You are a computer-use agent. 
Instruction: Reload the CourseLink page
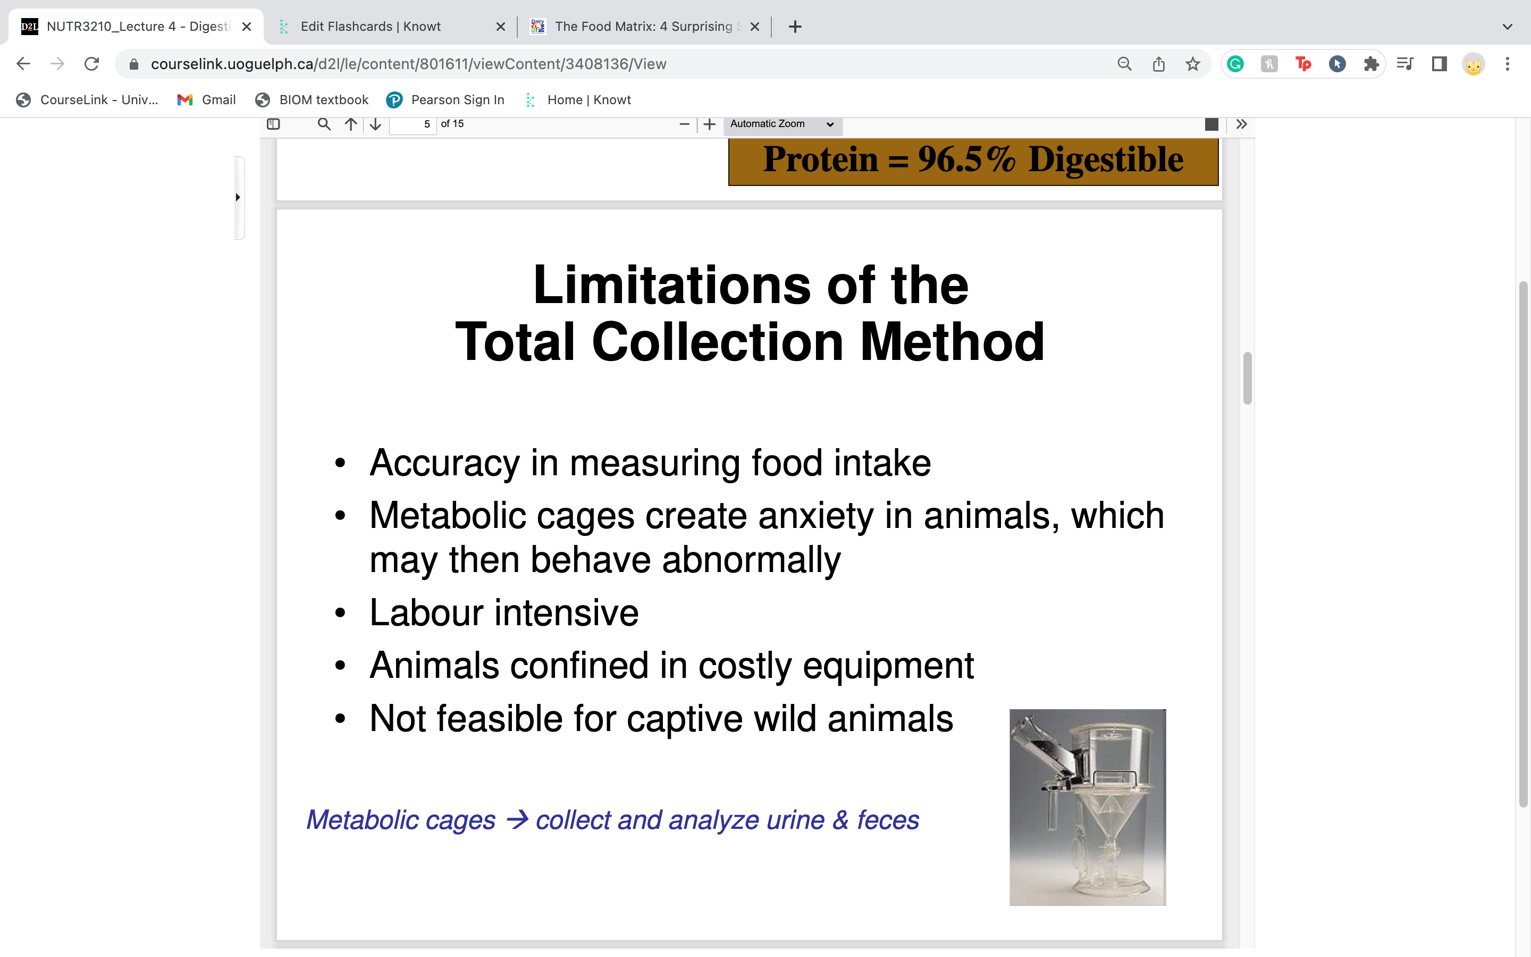click(x=92, y=63)
